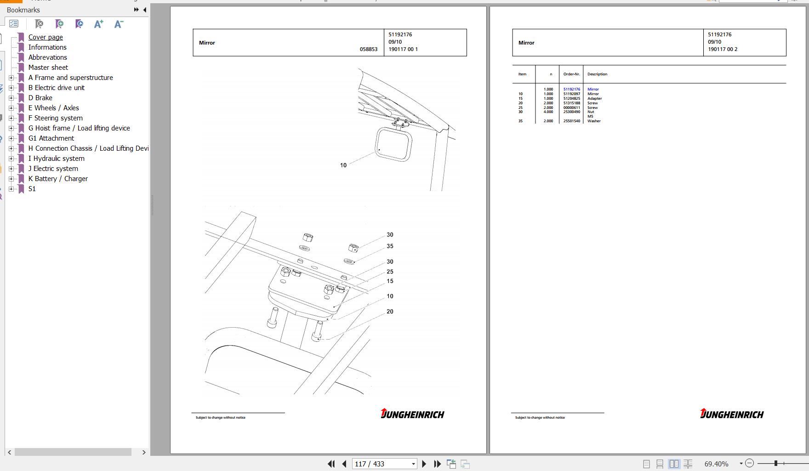Screen dimensions: 809x471
Task: Collapse the Bookmarks panel with left arrow
Action: pyautogui.click(x=145, y=10)
